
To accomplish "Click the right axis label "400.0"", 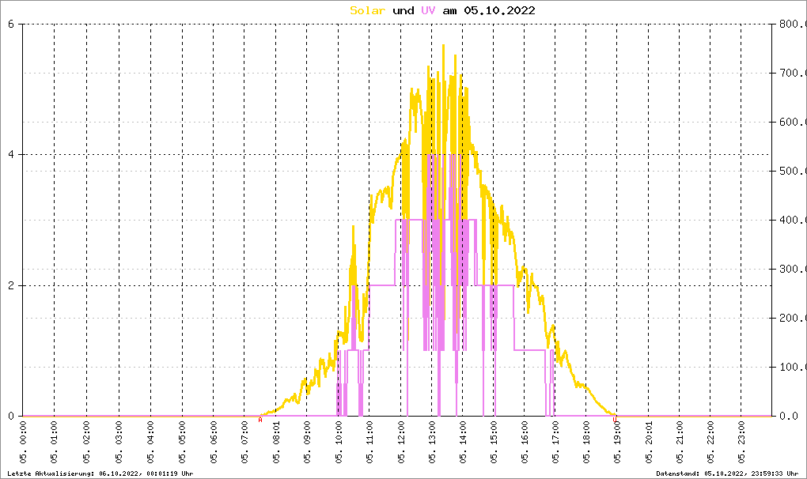I will tap(793, 220).
